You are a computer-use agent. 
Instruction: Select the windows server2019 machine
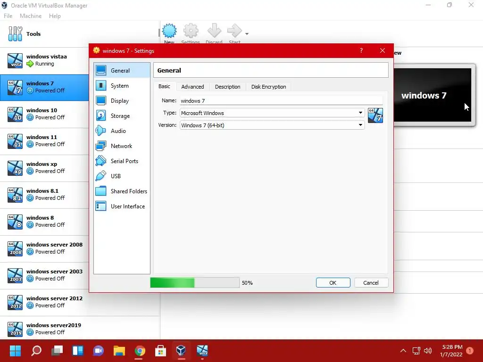click(x=80, y=329)
